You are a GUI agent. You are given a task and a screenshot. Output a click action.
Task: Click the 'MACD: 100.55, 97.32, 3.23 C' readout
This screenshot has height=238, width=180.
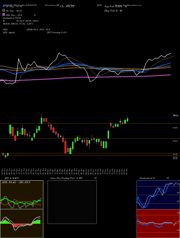18,24
